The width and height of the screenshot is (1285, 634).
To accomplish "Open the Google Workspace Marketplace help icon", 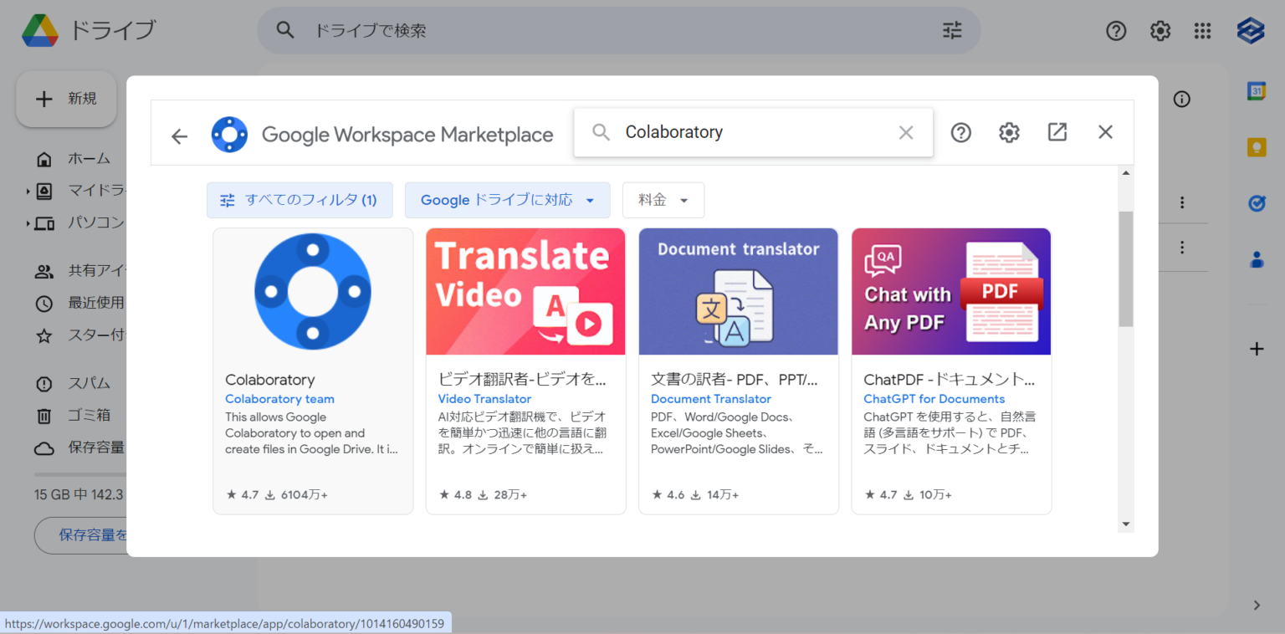I will coord(960,132).
